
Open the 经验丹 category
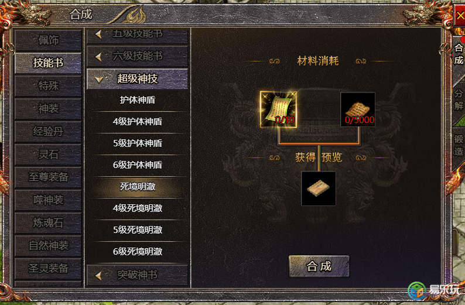click(48, 131)
